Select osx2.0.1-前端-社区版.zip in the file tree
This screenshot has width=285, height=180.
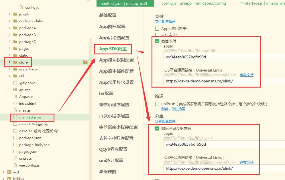[x=39, y=131]
